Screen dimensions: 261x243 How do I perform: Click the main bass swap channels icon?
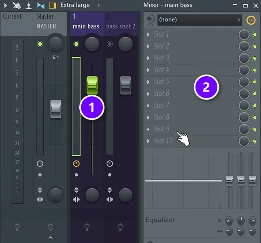tap(76, 190)
